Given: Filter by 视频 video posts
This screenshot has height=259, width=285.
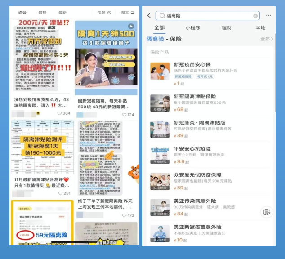Looking at the screenshot, I should (x=104, y=13).
